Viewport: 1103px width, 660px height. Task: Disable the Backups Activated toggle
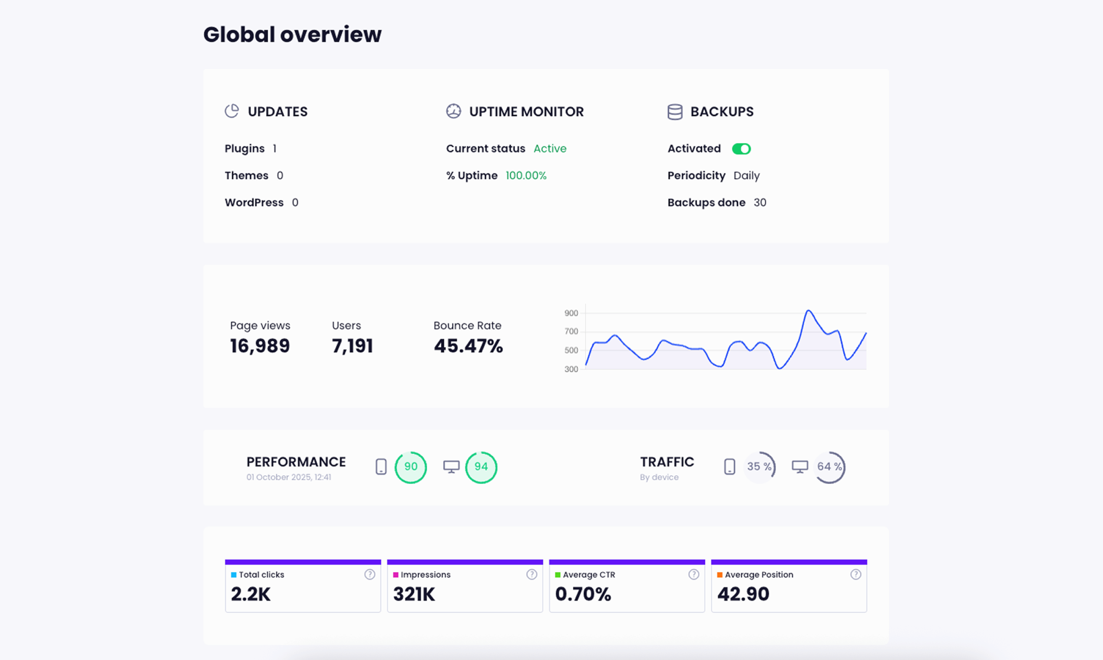click(x=741, y=148)
